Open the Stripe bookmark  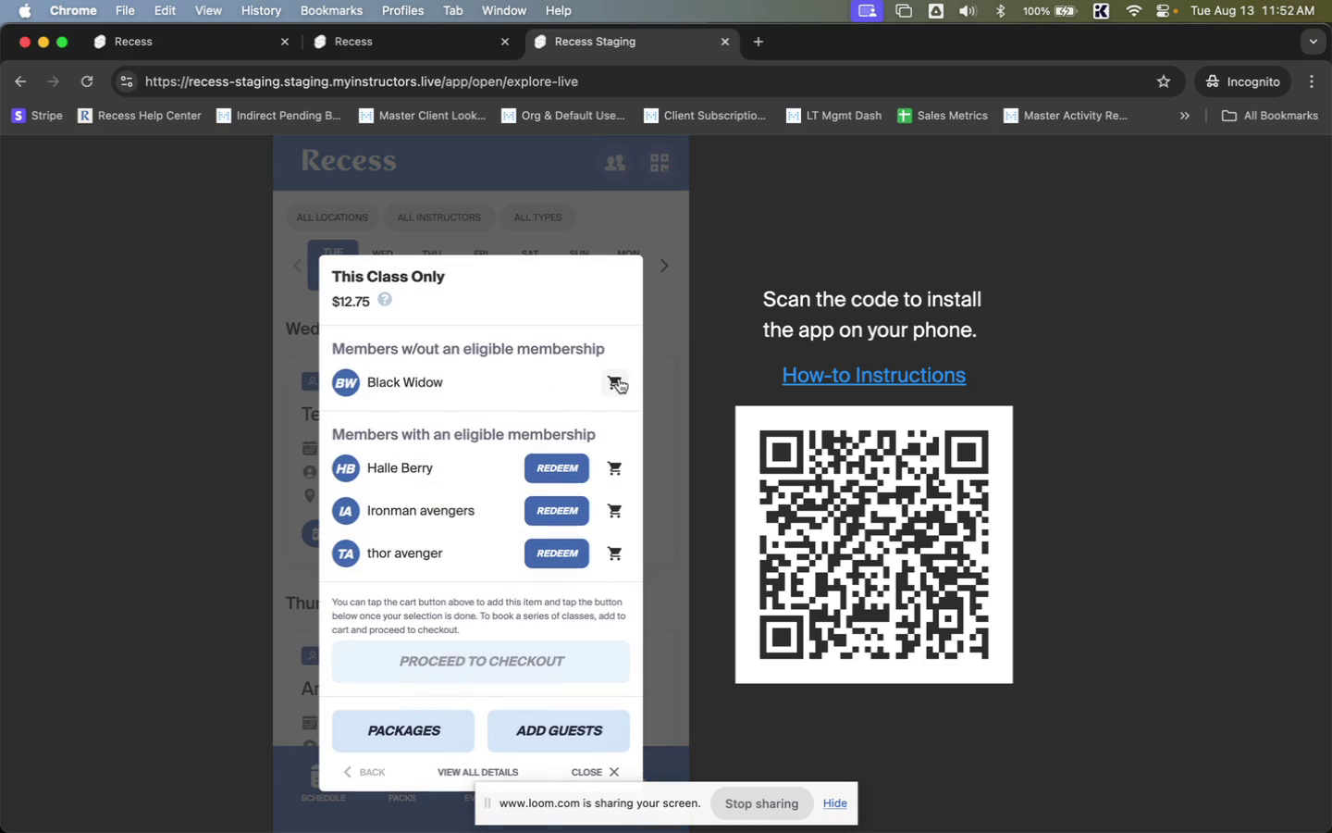coord(37,116)
